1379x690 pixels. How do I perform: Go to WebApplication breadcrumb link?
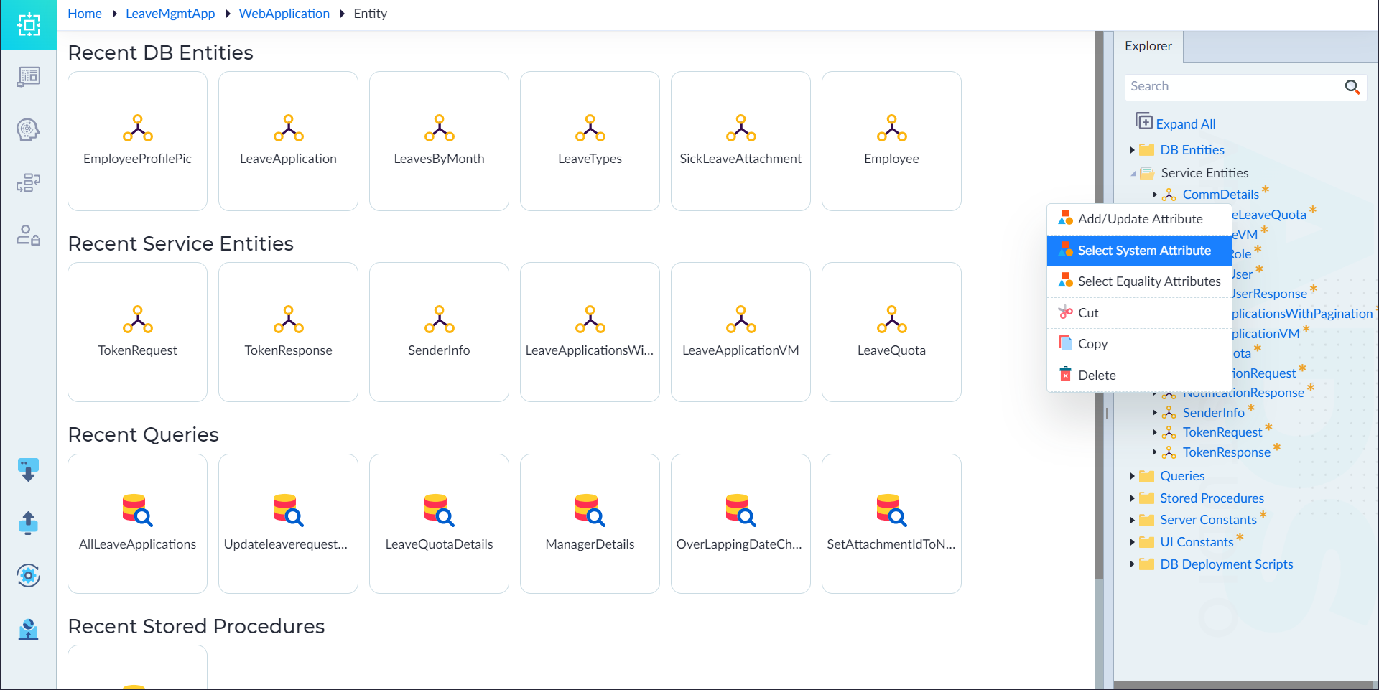284,14
